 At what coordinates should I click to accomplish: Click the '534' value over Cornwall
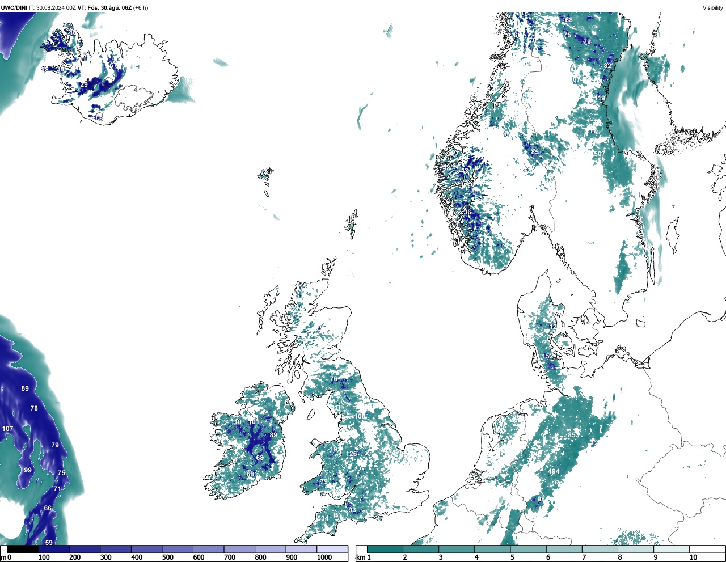(x=323, y=519)
